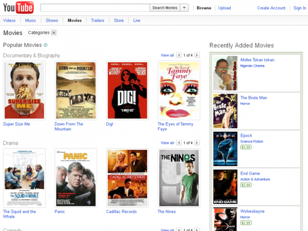Go to previous page of Drama movies
The width and height of the screenshot is (308, 231).
(179, 143)
